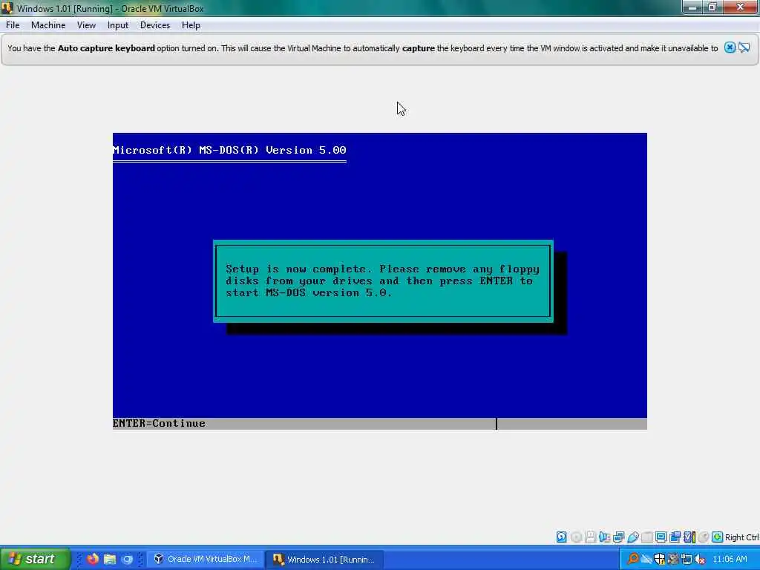Open the Devices menu

[x=155, y=25]
